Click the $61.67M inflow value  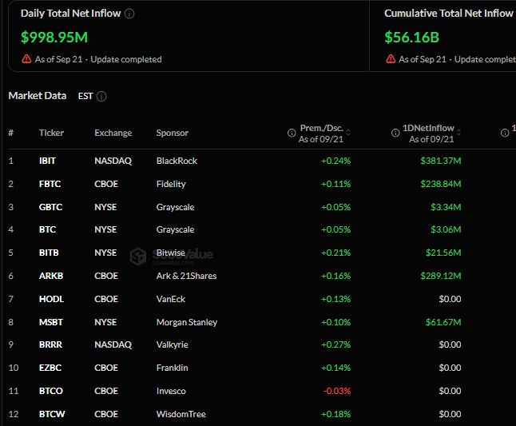pyautogui.click(x=443, y=322)
